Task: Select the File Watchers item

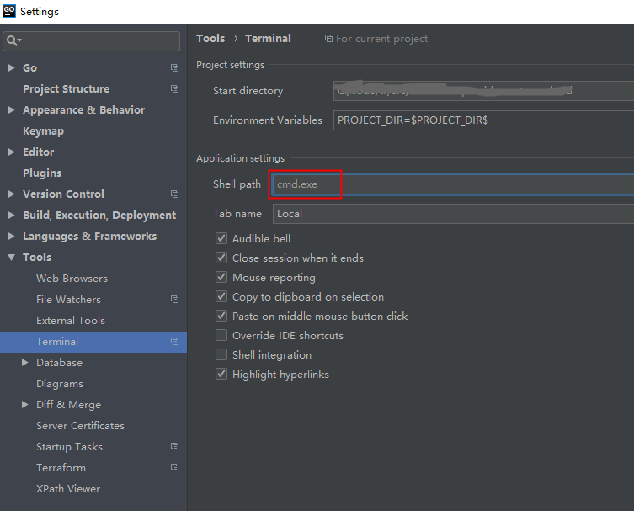Action: (68, 300)
